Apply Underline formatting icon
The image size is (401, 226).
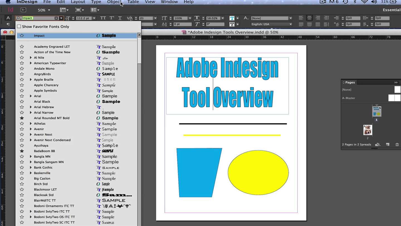pyautogui.click(x=120, y=18)
